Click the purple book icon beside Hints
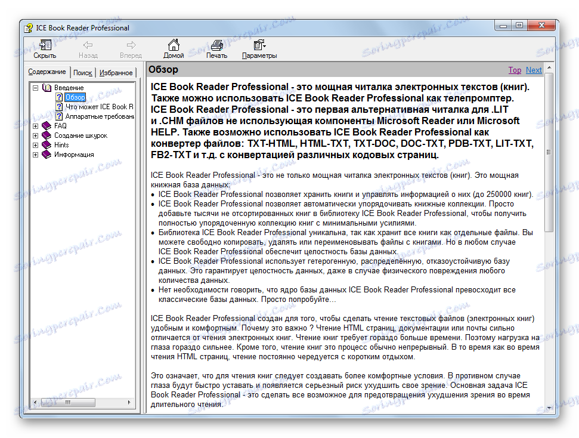Image resolution: width=579 pixels, height=438 pixels. 47,145
